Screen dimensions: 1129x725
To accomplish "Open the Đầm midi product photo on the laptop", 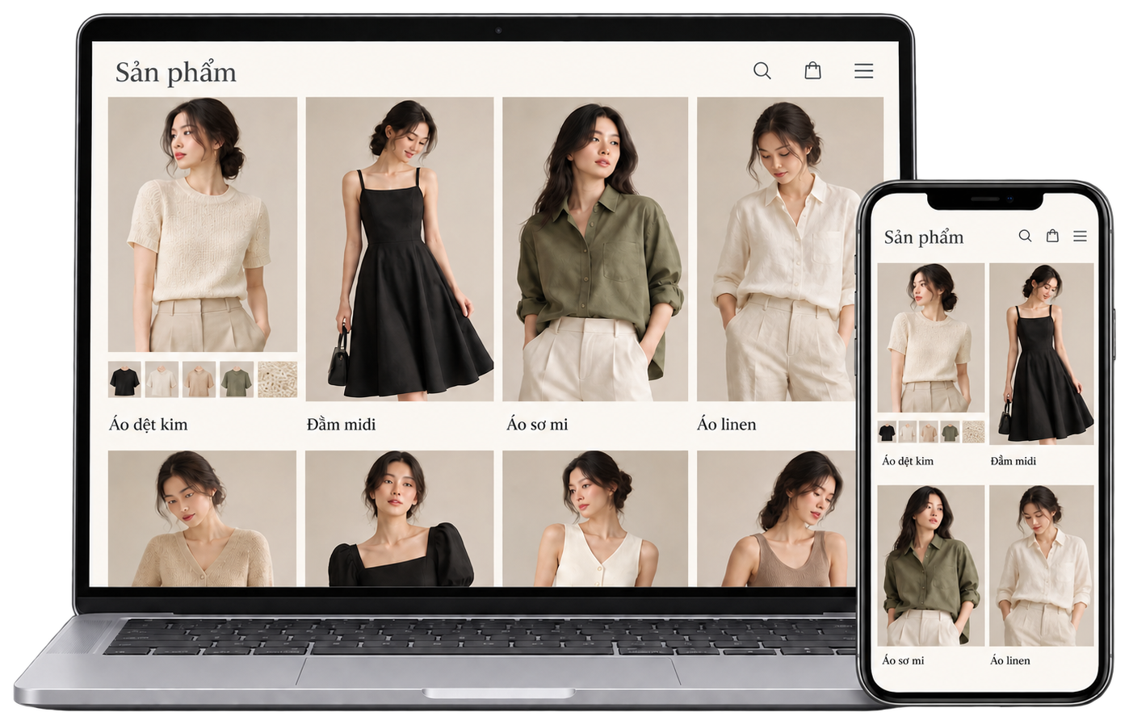I will (x=400, y=249).
